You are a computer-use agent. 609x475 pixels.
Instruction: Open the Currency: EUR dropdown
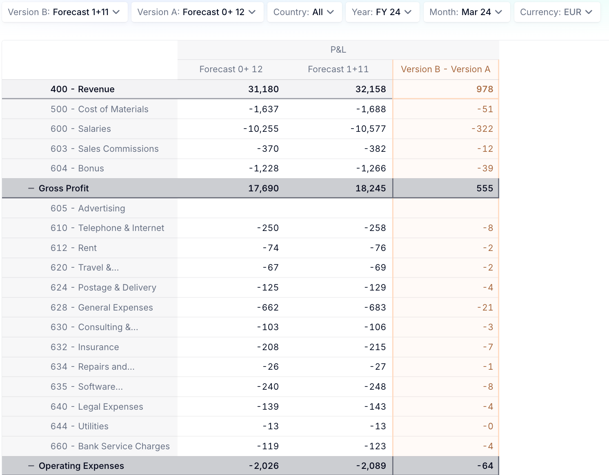pos(557,12)
